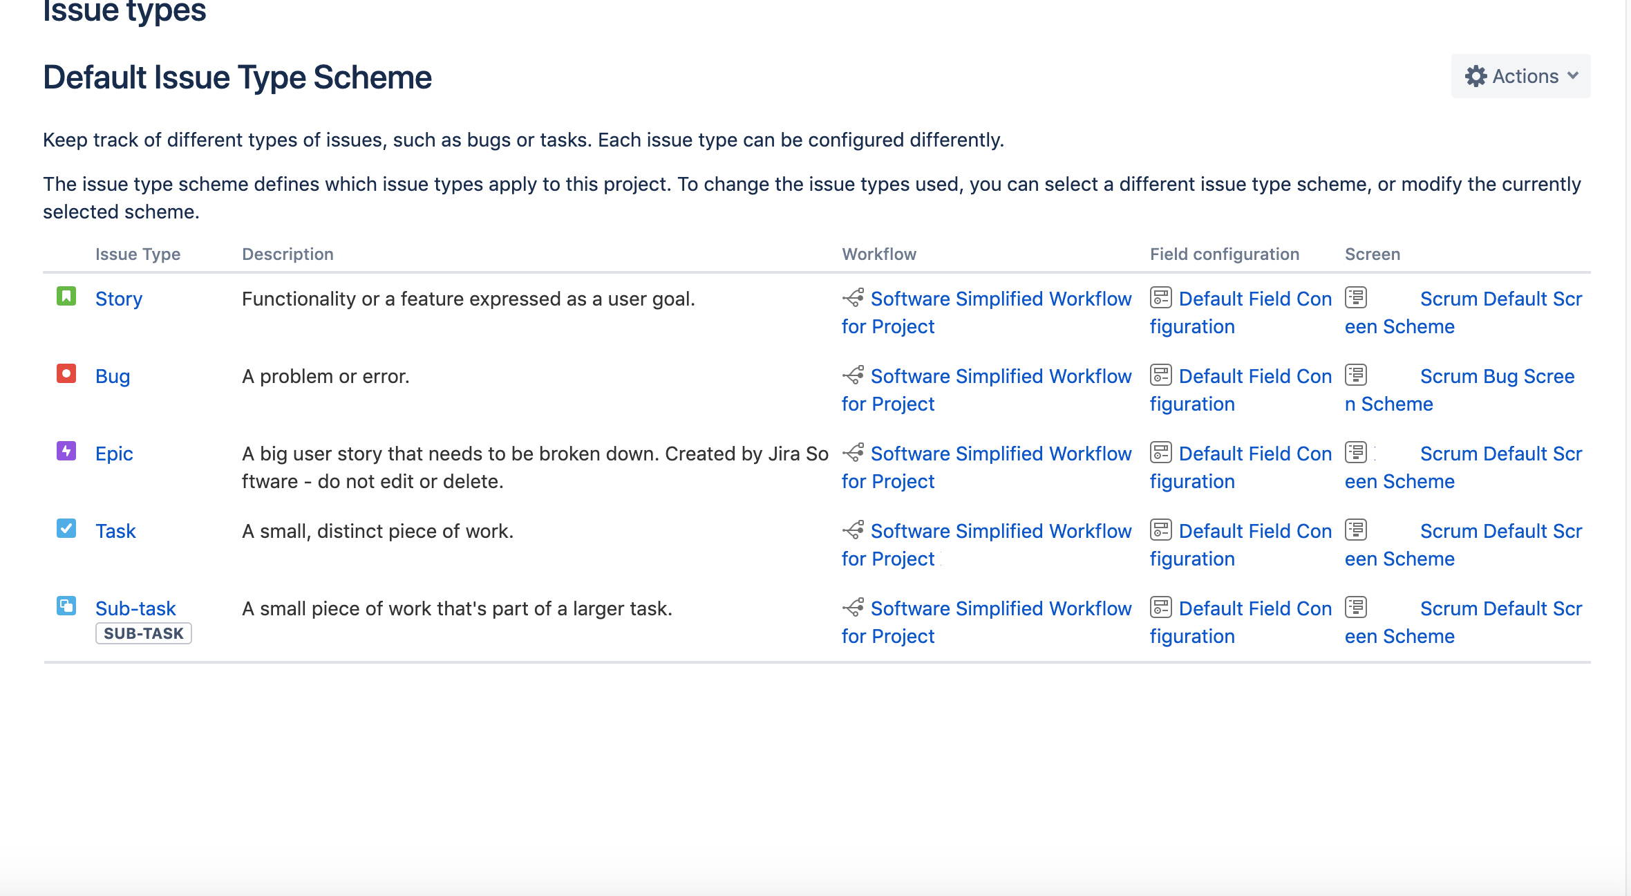
Task: Click the field configuration icon in Bug row
Action: click(x=1161, y=375)
